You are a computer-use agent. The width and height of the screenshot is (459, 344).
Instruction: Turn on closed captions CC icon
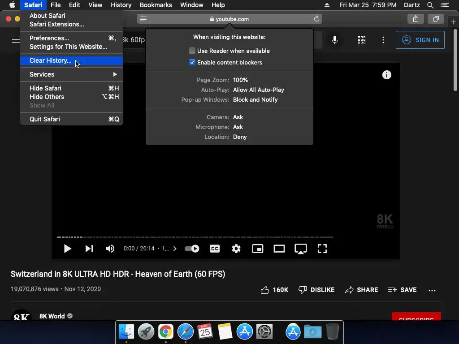215,249
